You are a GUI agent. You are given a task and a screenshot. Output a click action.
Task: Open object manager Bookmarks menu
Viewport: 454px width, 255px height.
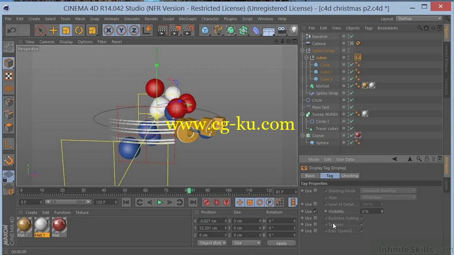tap(388, 28)
